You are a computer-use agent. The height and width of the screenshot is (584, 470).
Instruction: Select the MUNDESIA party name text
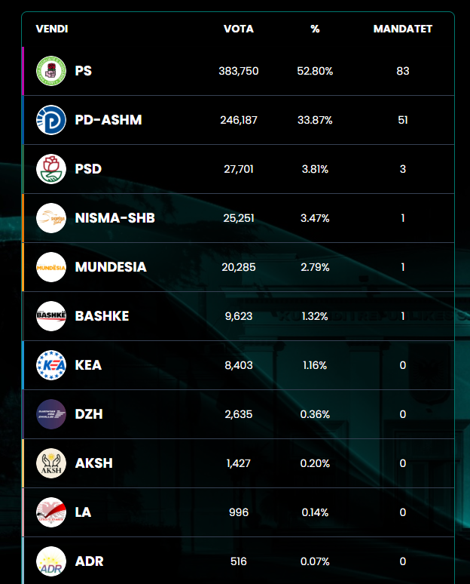tap(111, 267)
